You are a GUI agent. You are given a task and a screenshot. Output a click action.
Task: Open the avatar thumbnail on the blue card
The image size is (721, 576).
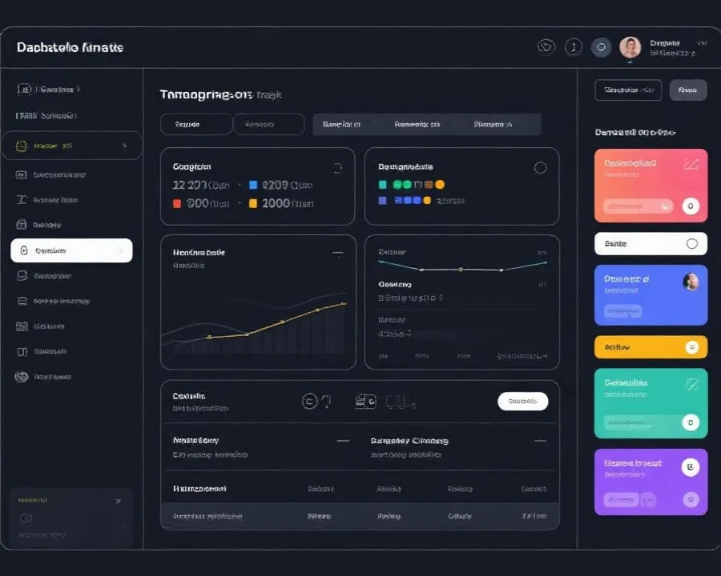(690, 282)
